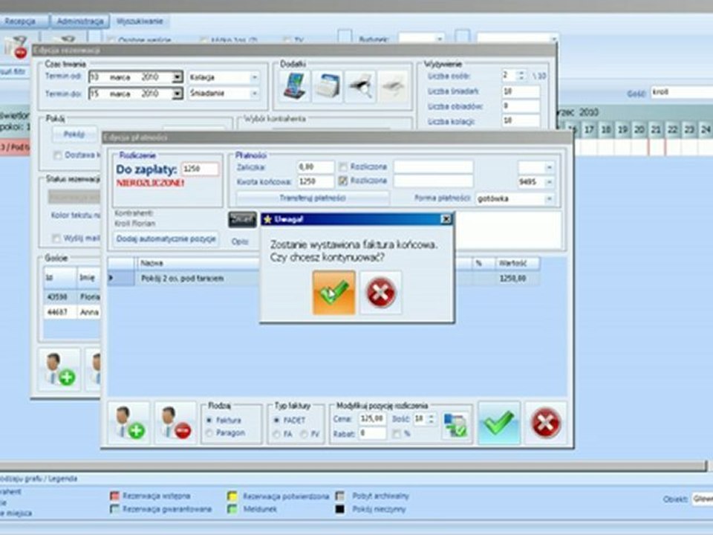The height and width of the screenshot is (535, 713).
Task: Toggle Wyślij mail checkbox in reservation window
Action: pos(56,238)
